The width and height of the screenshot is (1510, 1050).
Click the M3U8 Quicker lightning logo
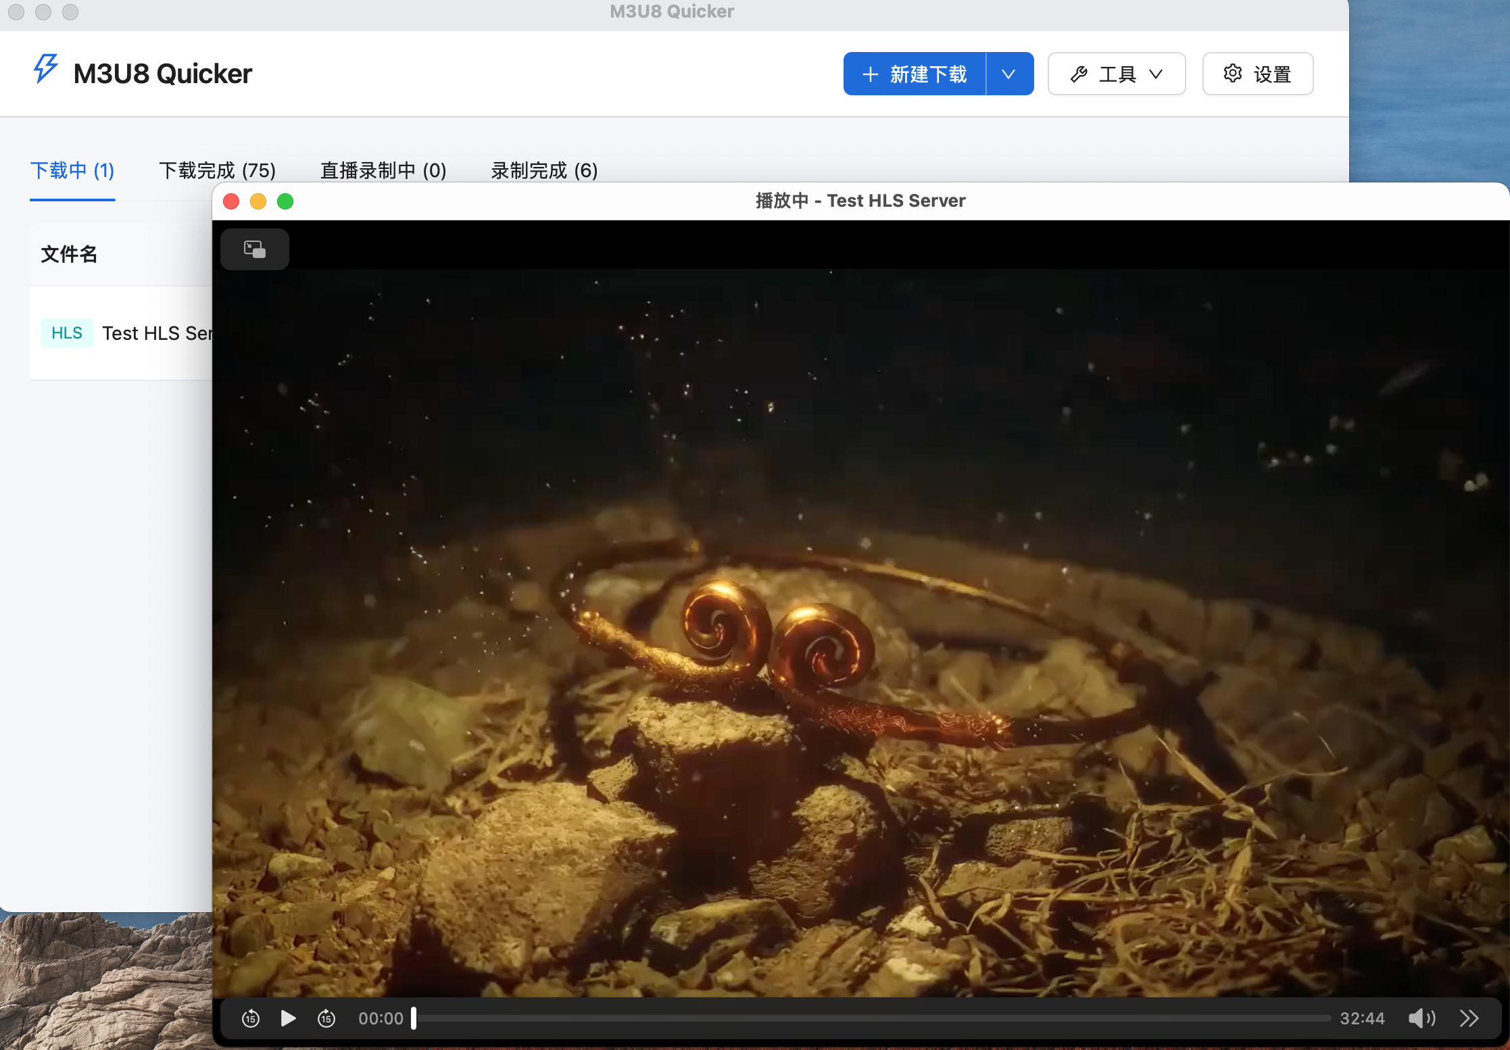tap(46, 69)
